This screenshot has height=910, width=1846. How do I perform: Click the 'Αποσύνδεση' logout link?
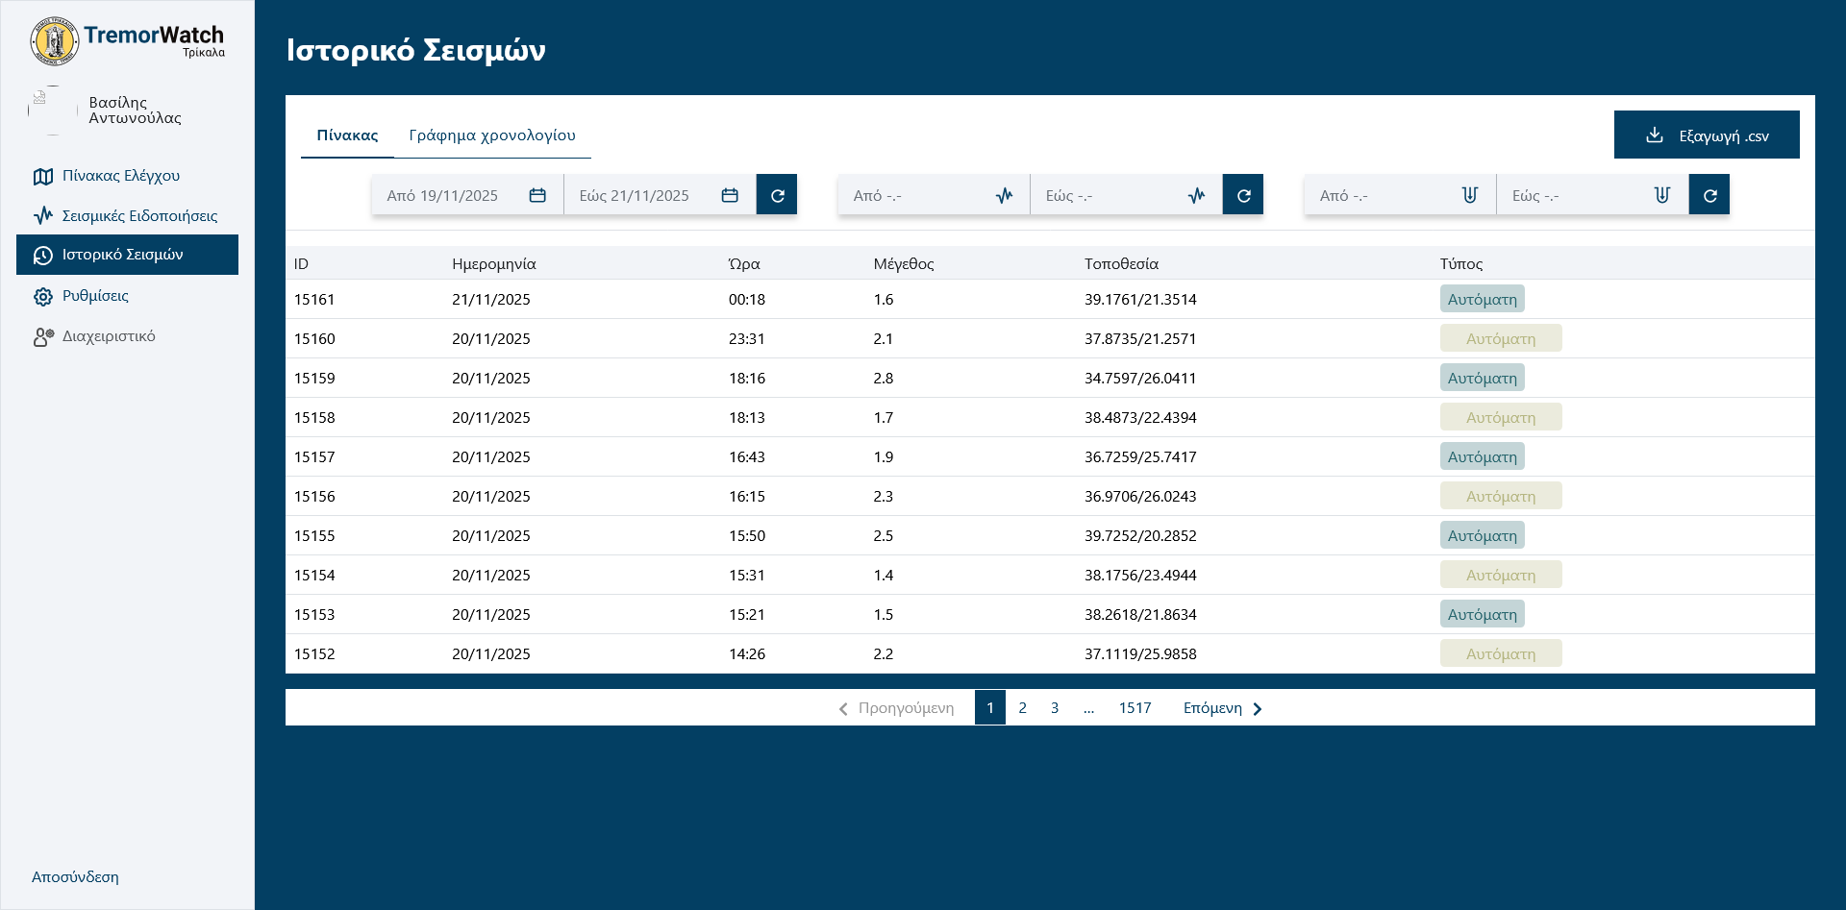point(75,877)
